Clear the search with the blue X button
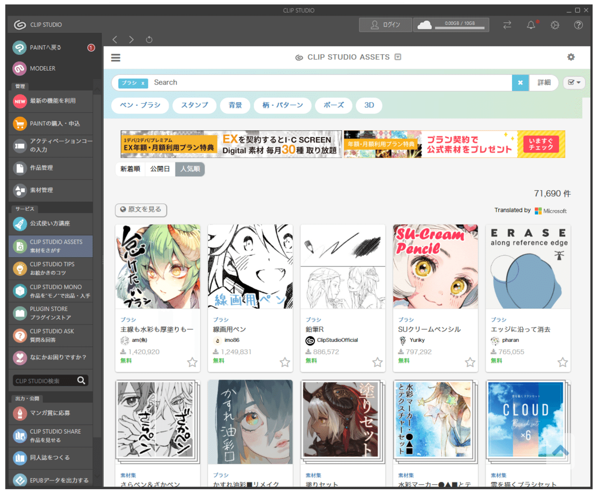 coord(521,82)
